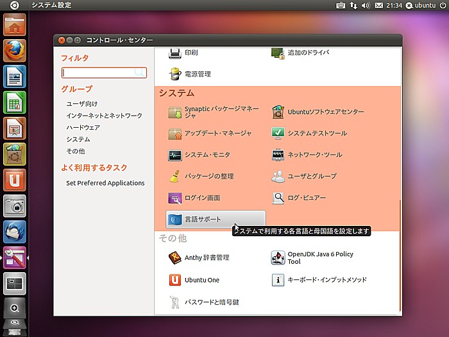Launch Firefox from the launcher
449x337 pixels.
point(15,51)
